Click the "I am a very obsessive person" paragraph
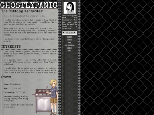The width and height of the screenshot is (154, 115). 30,54
